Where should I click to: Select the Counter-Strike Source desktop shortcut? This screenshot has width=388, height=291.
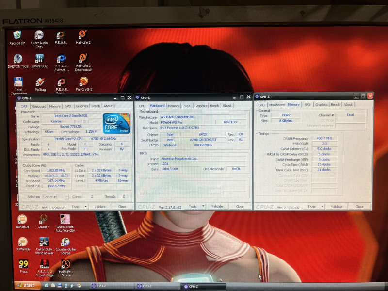click(x=65, y=246)
